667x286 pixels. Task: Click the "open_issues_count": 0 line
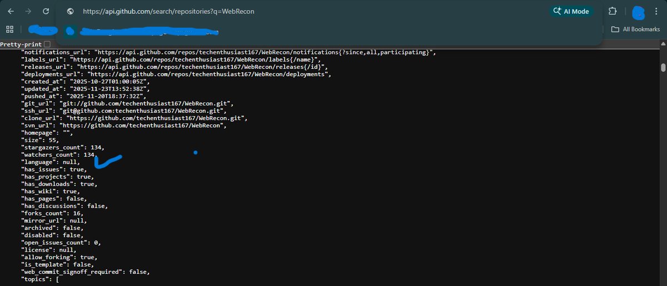[61, 243]
